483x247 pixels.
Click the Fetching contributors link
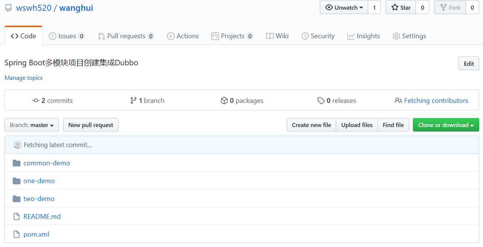pyautogui.click(x=431, y=101)
